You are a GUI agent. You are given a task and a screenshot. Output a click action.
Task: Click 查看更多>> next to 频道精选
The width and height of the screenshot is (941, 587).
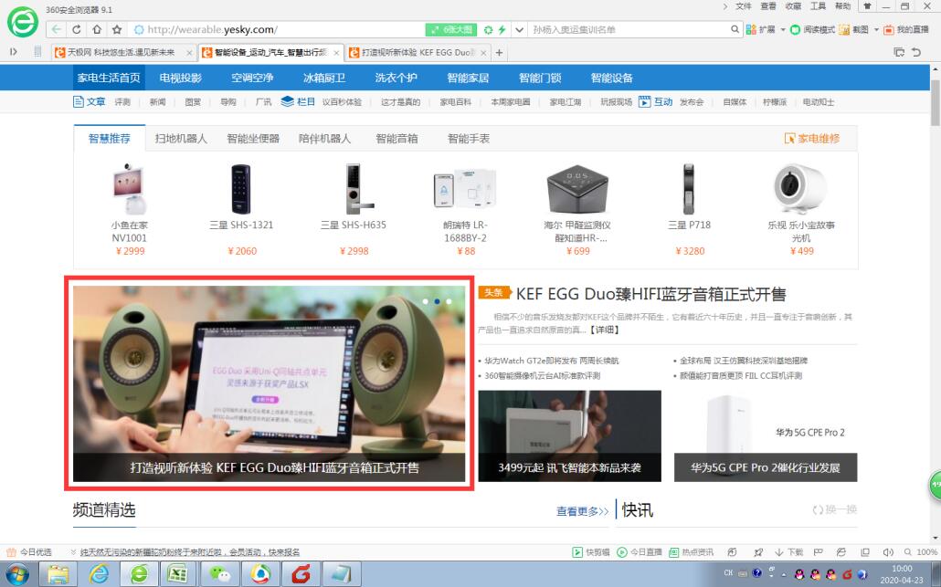(582, 511)
